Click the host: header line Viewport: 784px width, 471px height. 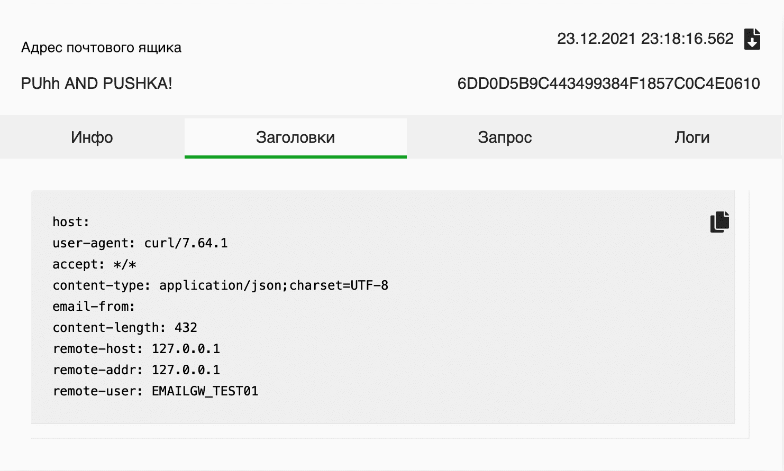pos(71,222)
